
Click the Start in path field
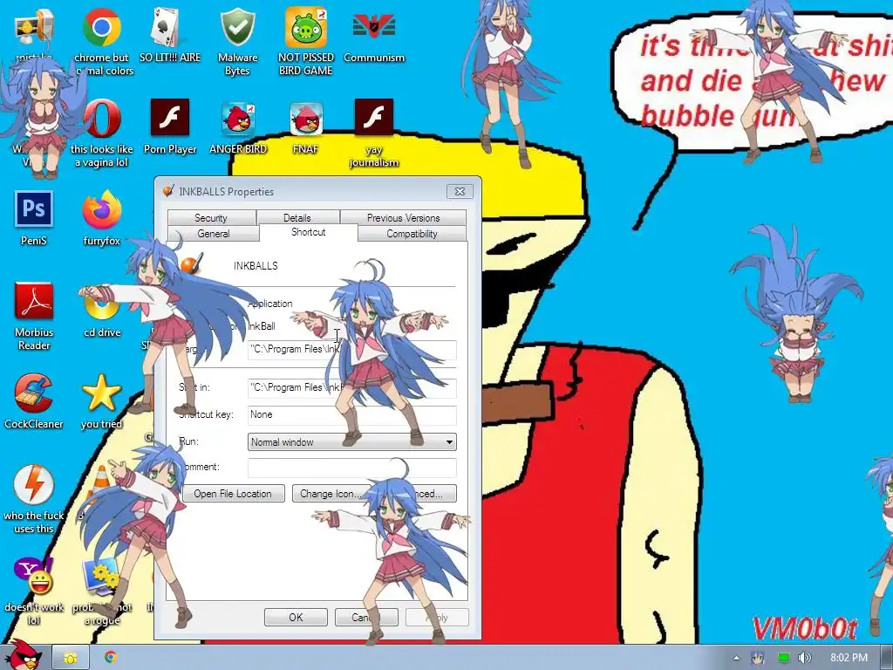point(352,387)
